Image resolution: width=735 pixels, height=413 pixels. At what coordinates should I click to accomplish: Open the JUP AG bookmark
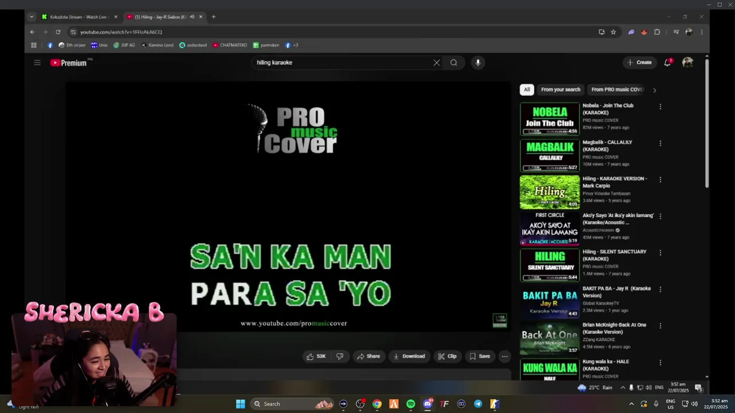(124, 45)
